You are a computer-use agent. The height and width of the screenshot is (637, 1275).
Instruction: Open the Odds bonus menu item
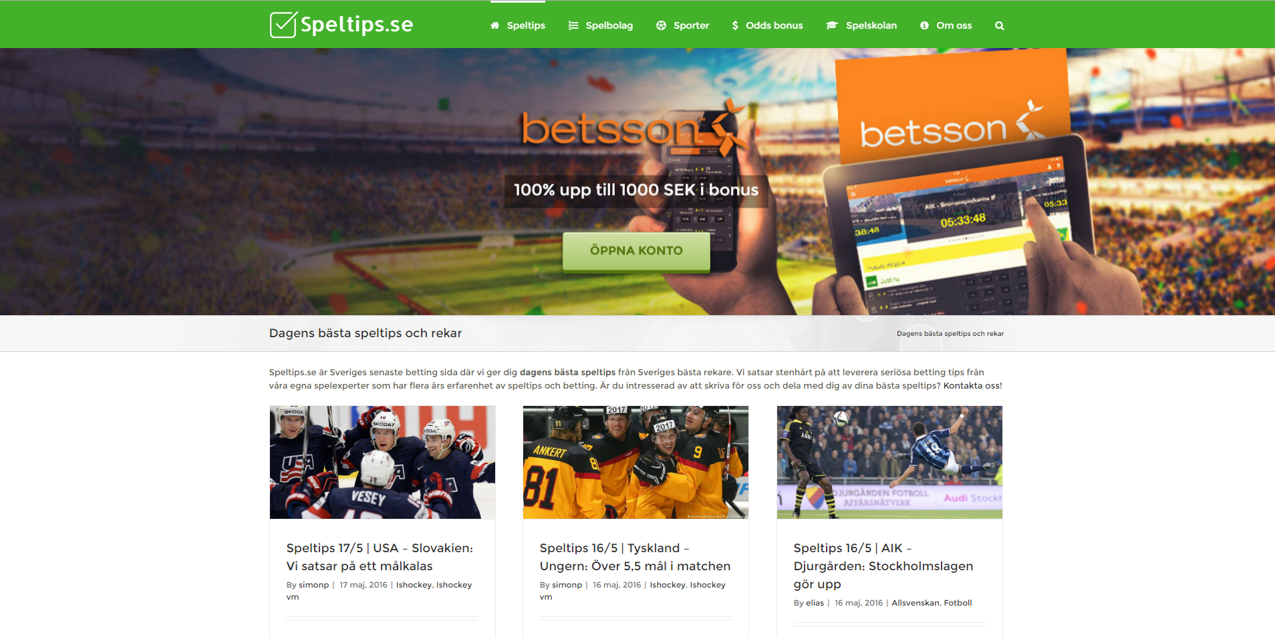(774, 25)
